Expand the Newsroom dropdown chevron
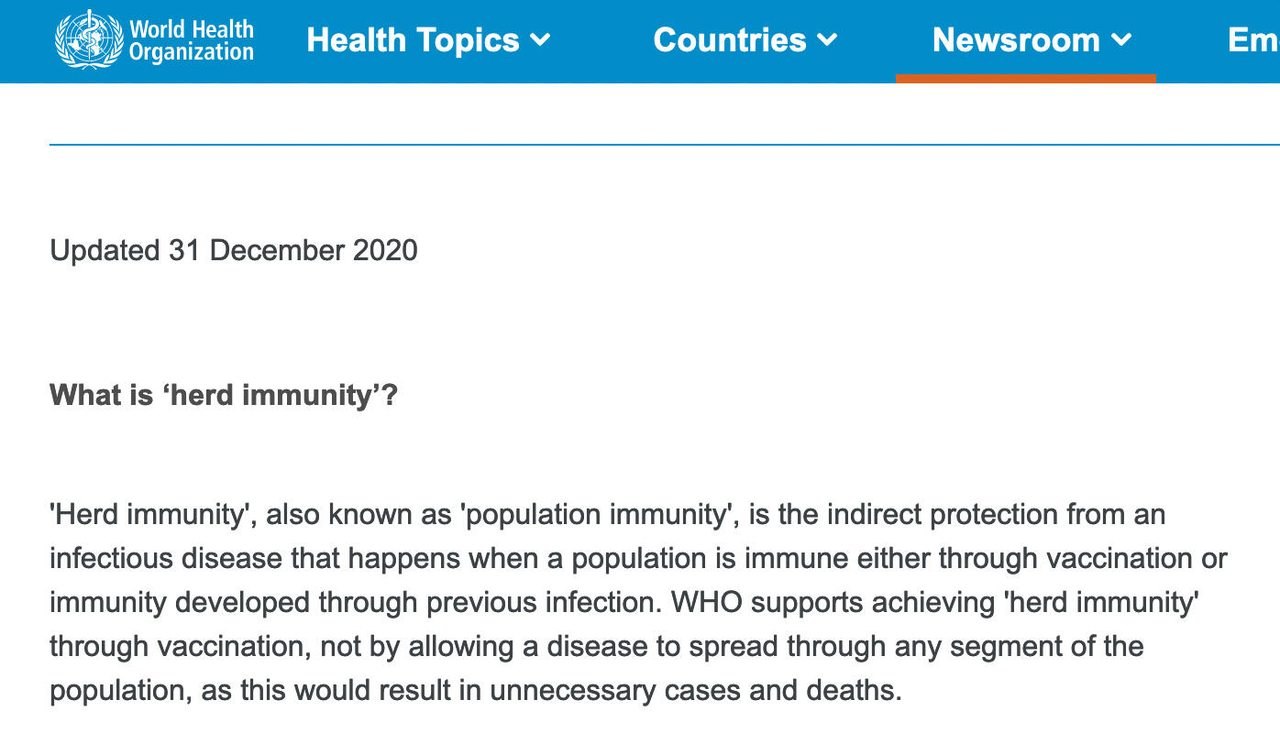This screenshot has height=733, width=1280. point(1121,40)
